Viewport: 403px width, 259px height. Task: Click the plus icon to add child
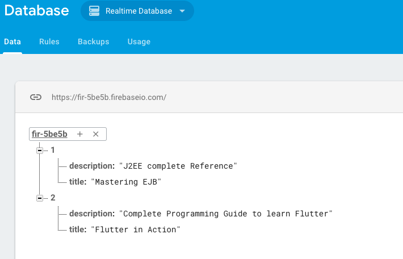click(x=80, y=134)
